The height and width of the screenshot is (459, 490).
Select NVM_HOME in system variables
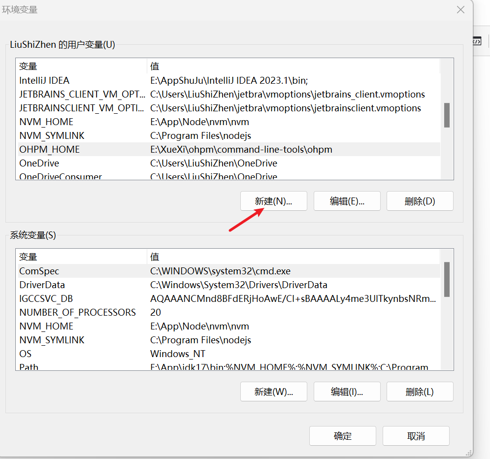[x=228, y=326]
